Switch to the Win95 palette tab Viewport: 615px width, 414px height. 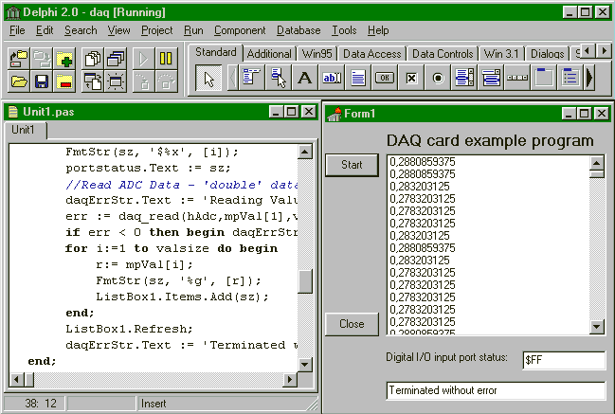click(317, 54)
